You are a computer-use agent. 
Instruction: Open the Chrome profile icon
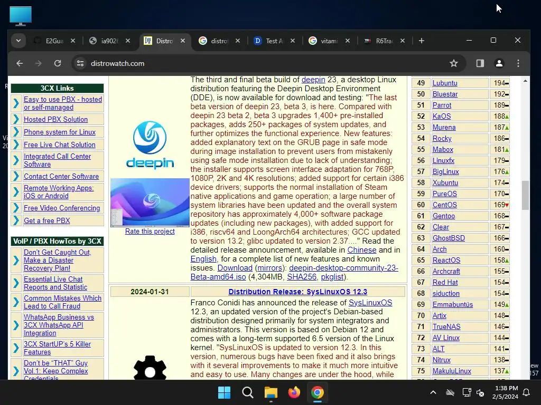(x=499, y=63)
